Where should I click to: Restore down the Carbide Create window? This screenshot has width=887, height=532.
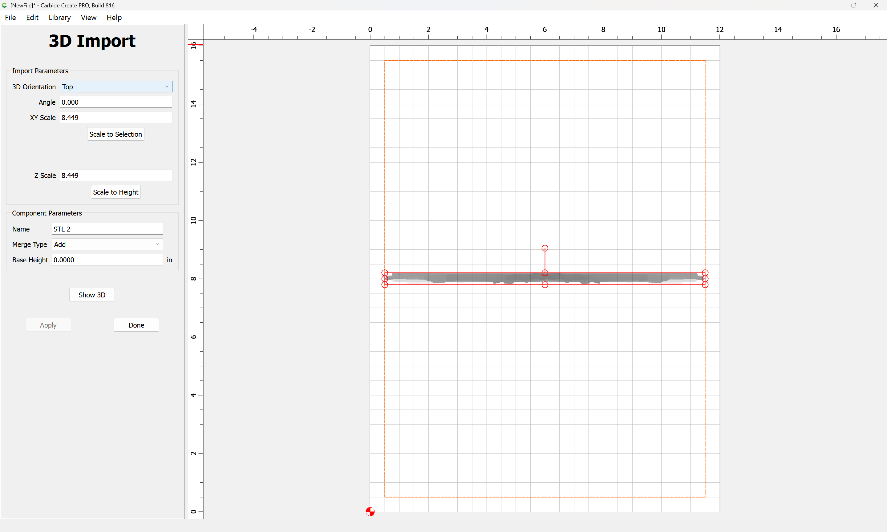tap(854, 5)
